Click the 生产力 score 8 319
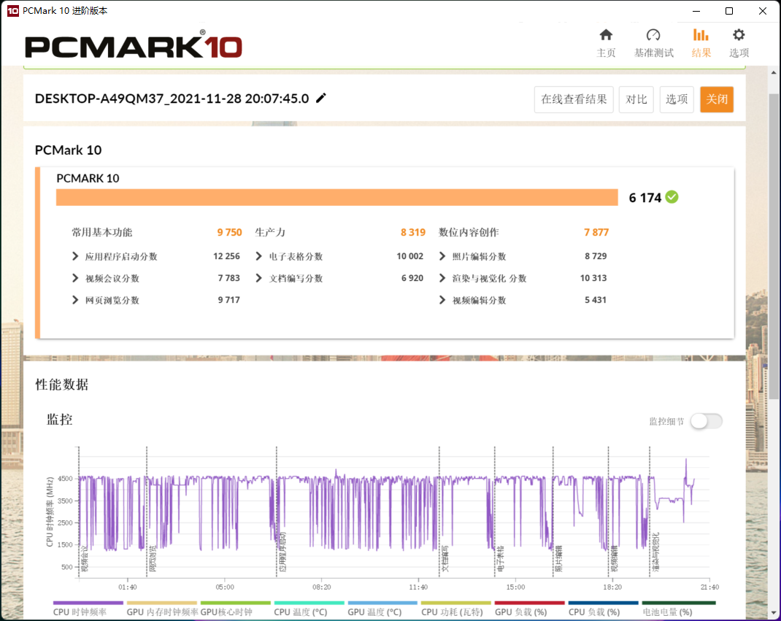The height and width of the screenshot is (621, 781). [413, 232]
